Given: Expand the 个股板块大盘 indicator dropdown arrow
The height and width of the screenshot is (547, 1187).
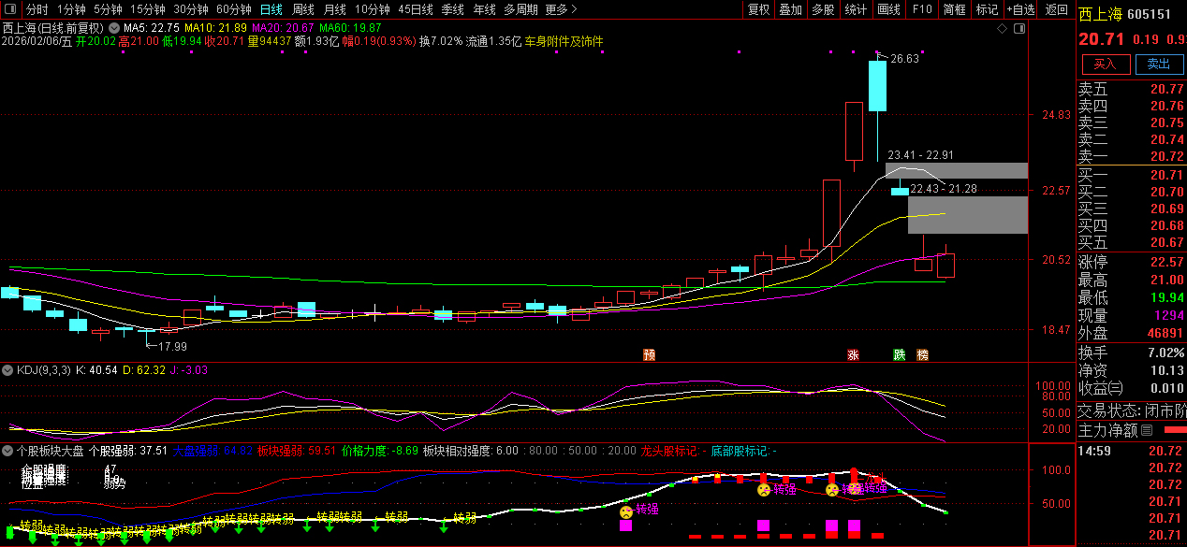Looking at the screenshot, I should pos(8,451).
